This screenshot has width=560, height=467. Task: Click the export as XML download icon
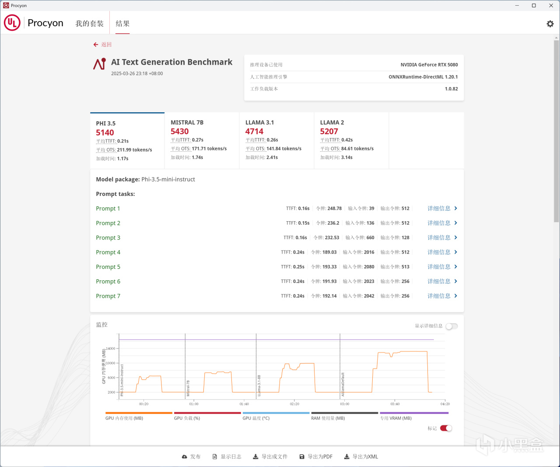pos(347,457)
